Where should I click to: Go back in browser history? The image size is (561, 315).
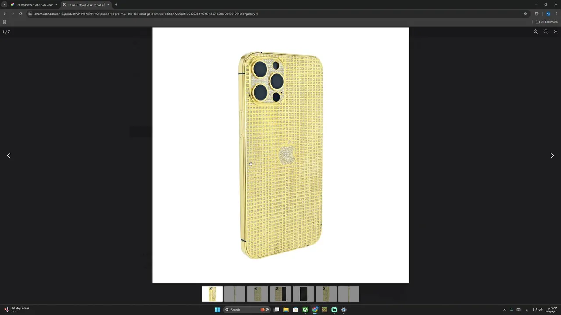[x=4, y=14]
